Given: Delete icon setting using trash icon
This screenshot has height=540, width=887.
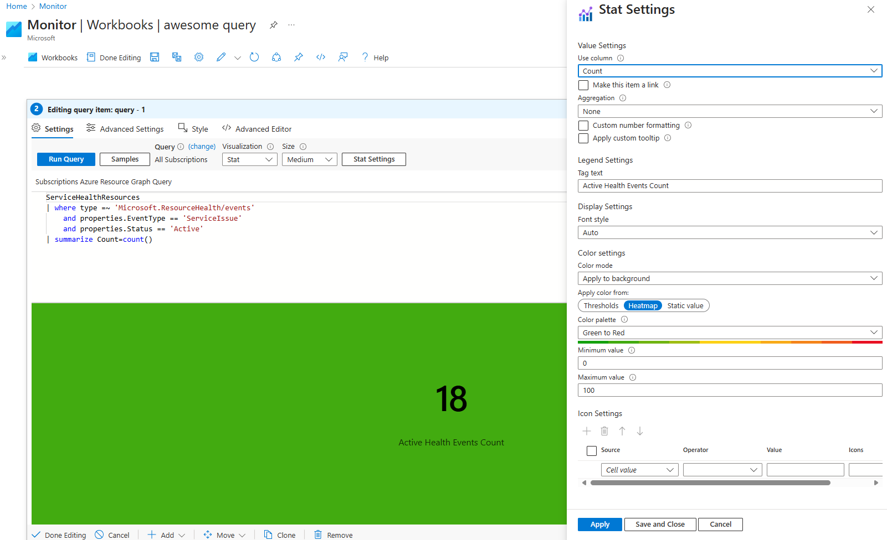Looking at the screenshot, I should (604, 431).
